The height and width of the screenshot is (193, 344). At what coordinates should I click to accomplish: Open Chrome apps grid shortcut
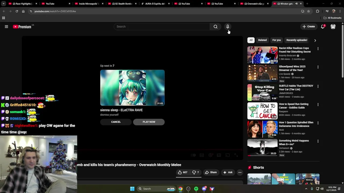(3, 18)
